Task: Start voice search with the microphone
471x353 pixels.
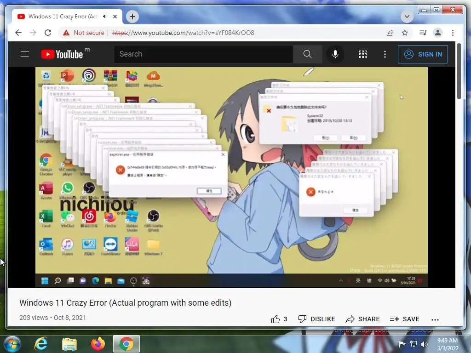Action: pyautogui.click(x=335, y=54)
